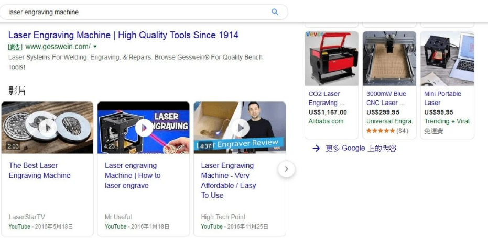
Task: Play The Best Laser Engraving Machine video
Action: (x=48, y=128)
